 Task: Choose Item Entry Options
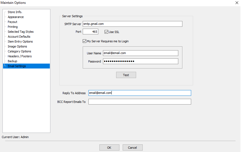[20, 41]
